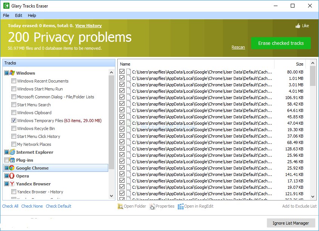The image size is (319, 231).
Task: Click scroll-down arrow in Tracks panel
Action: point(111,196)
